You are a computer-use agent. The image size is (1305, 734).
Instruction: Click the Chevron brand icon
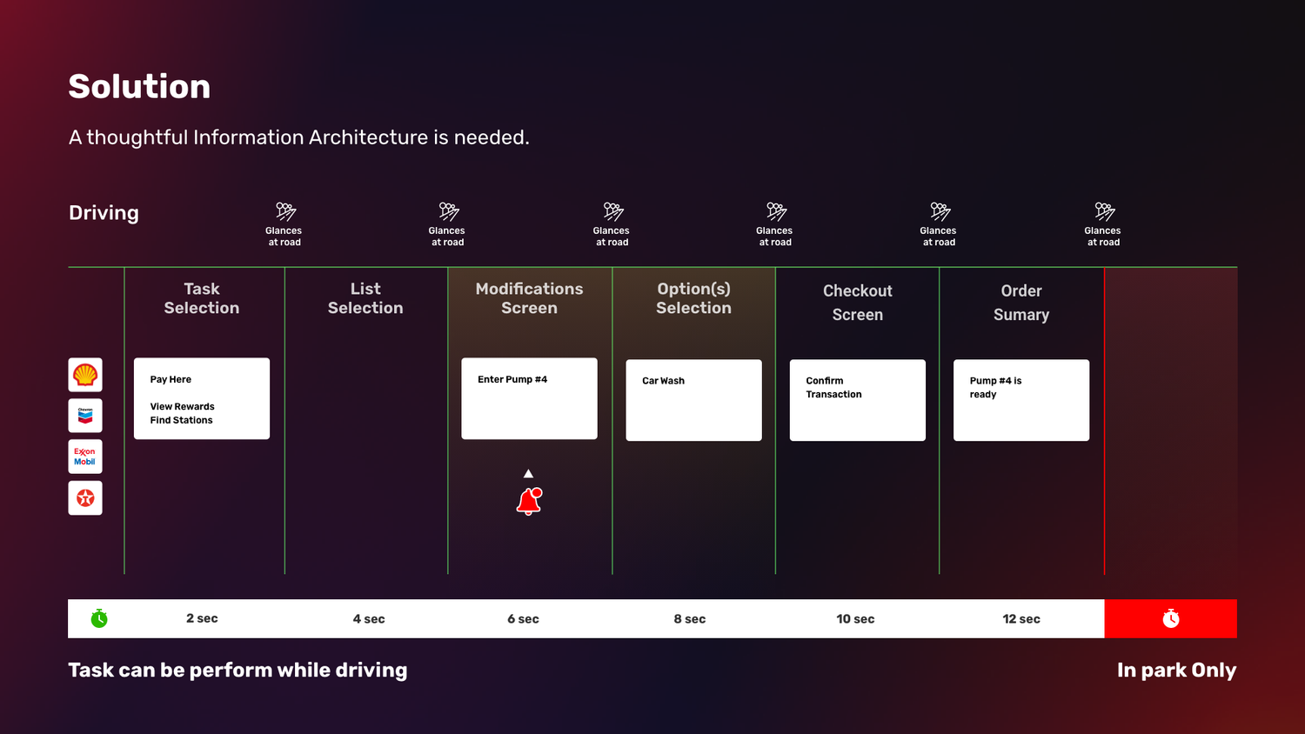[84, 415]
